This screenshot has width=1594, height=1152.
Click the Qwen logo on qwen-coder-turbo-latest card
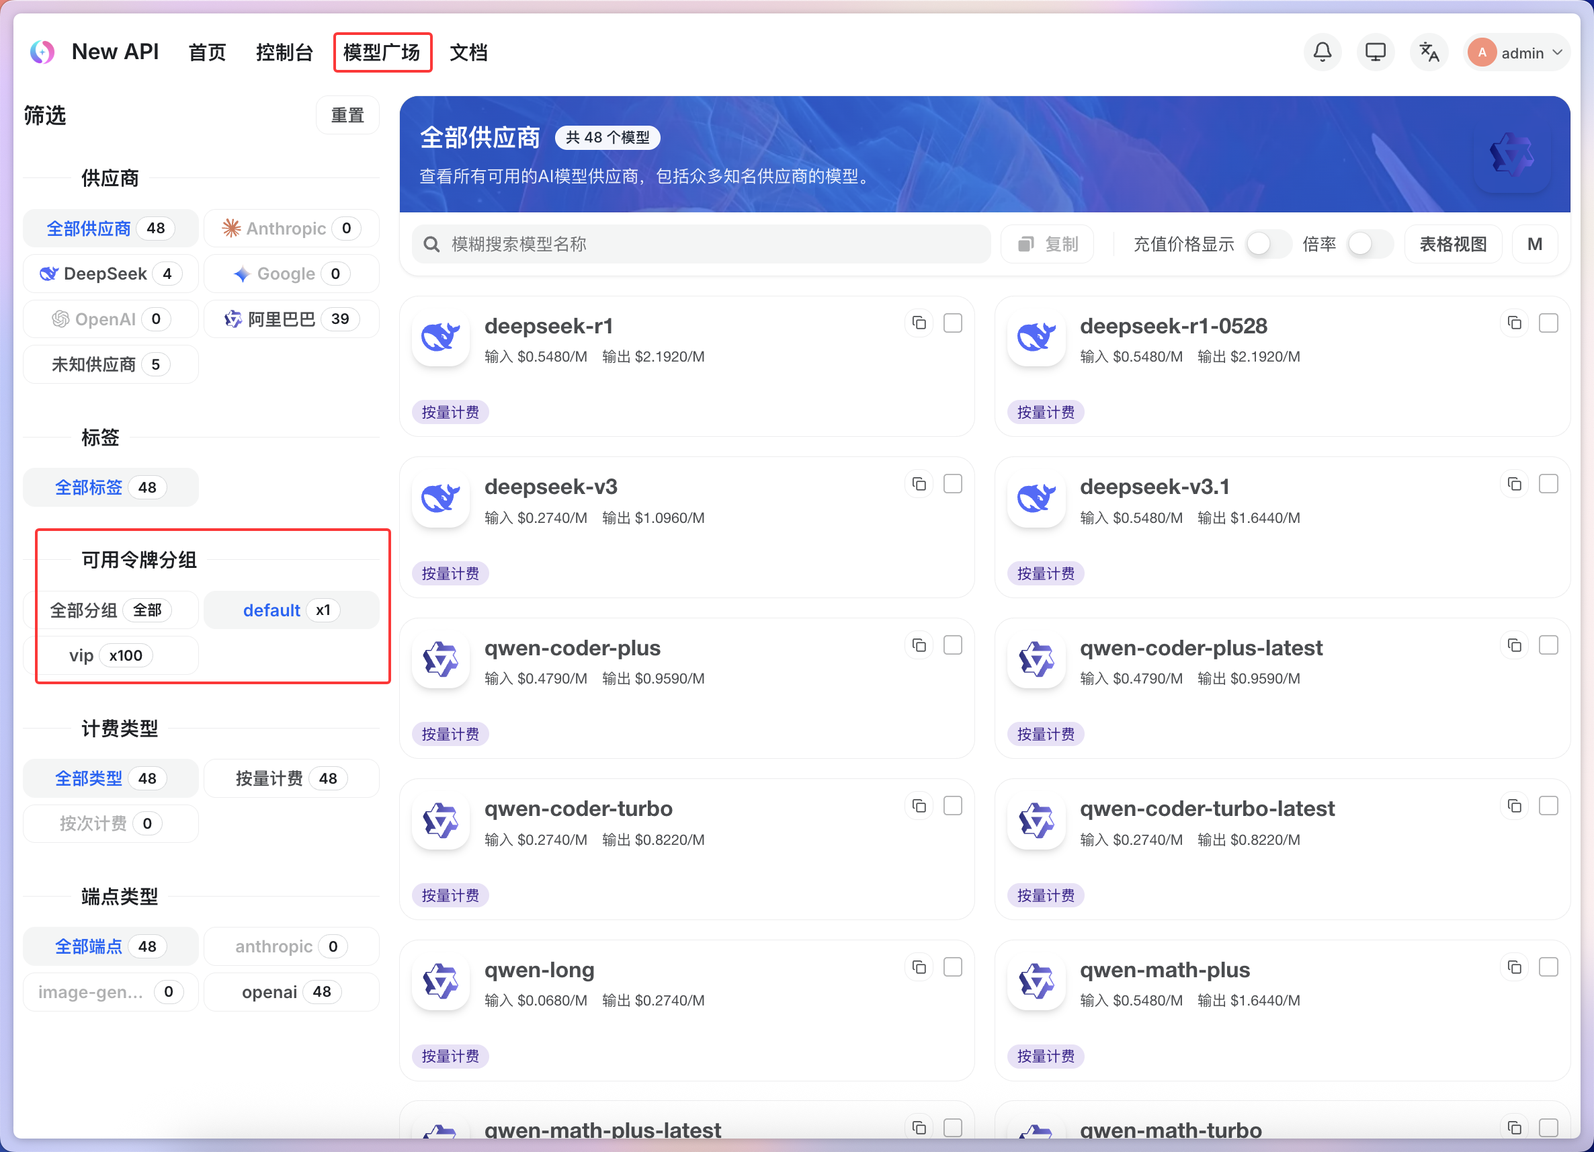tap(1037, 820)
